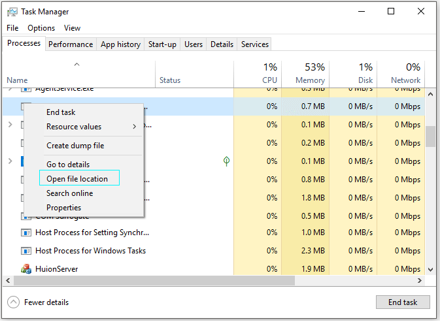Open the View menu
The width and height of the screenshot is (440, 322).
click(x=72, y=28)
